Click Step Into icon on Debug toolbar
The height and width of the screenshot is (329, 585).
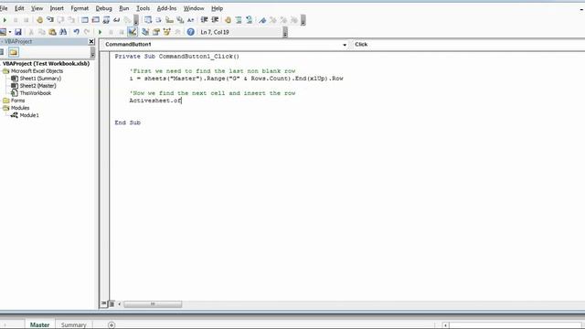point(50,20)
